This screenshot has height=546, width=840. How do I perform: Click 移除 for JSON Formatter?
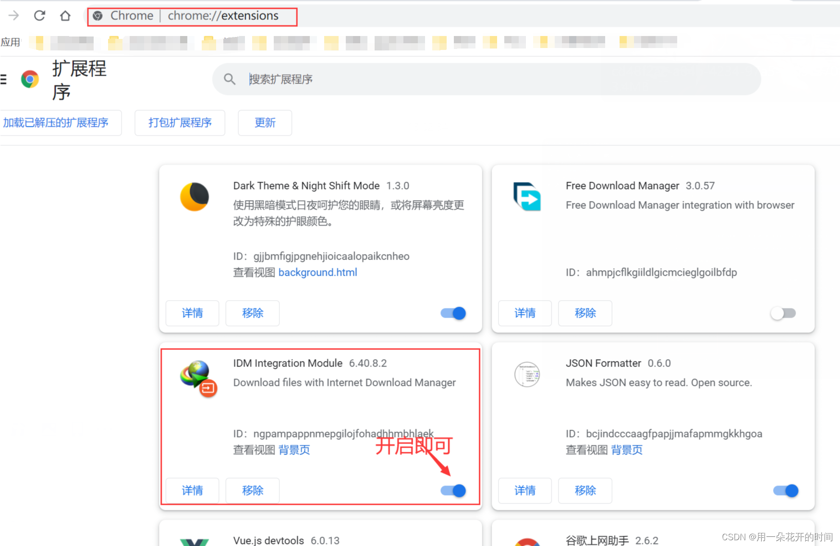click(585, 490)
